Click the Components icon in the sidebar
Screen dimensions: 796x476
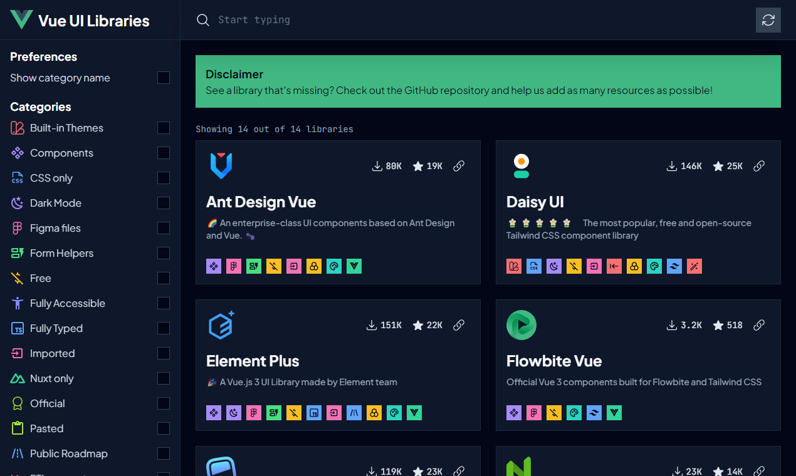18,153
